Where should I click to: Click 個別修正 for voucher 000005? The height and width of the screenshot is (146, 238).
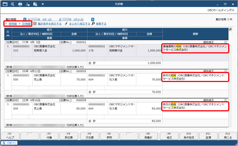(208, 71)
